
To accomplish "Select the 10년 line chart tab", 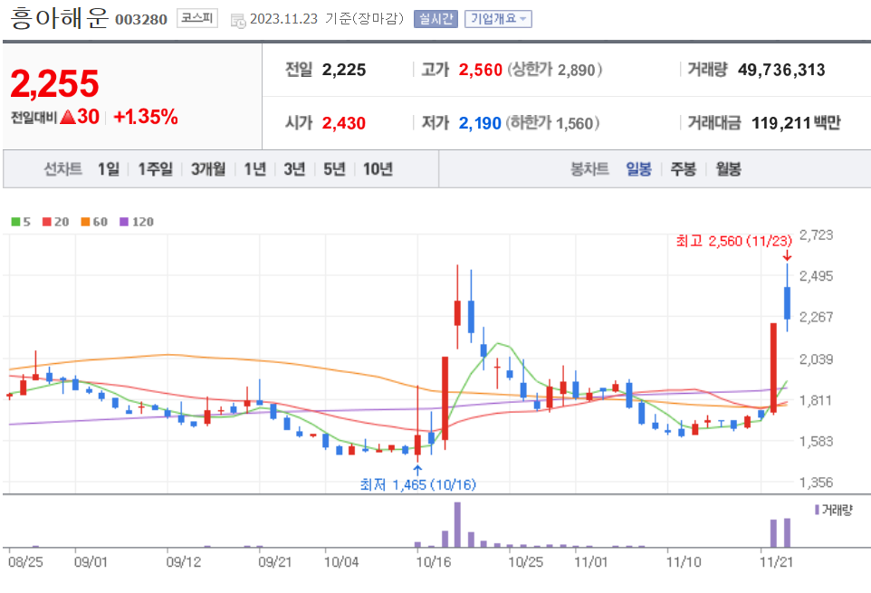I will (378, 168).
